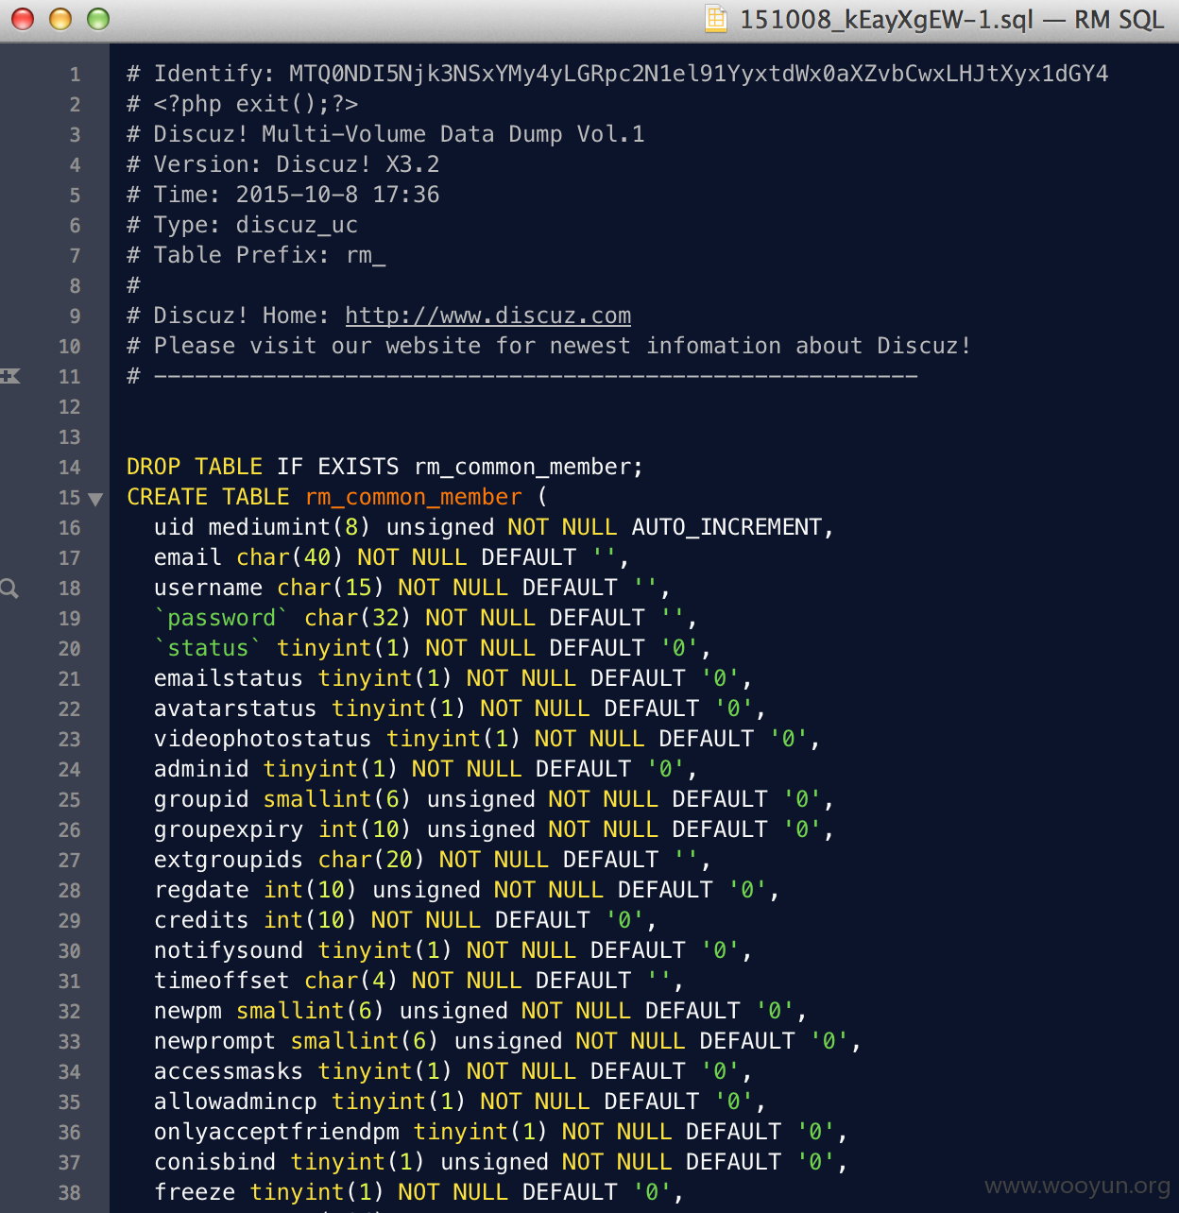The width and height of the screenshot is (1179, 1213).
Task: Click the 'extgroupids' column name
Action: click(229, 860)
